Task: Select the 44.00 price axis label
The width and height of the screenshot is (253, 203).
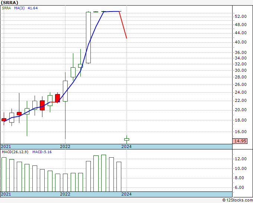Action: 241,33
